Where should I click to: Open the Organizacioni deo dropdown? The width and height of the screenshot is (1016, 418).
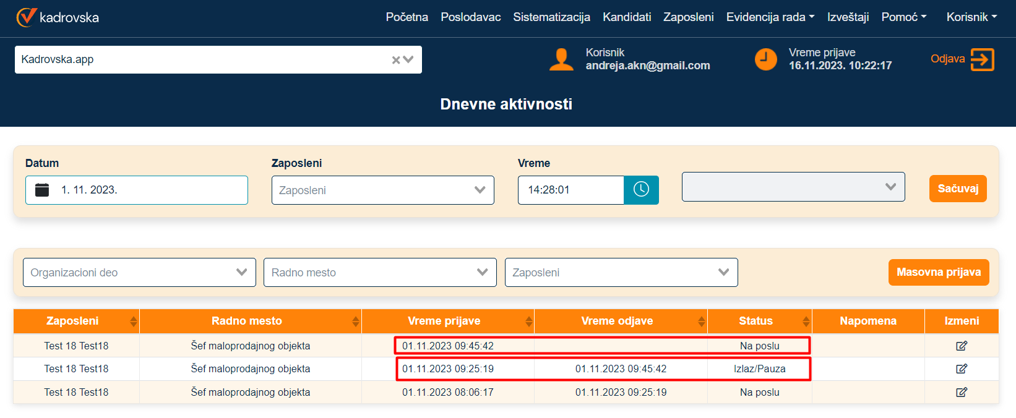pos(139,273)
